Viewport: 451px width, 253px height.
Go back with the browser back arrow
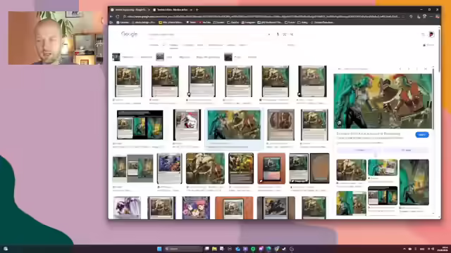(x=111, y=17)
